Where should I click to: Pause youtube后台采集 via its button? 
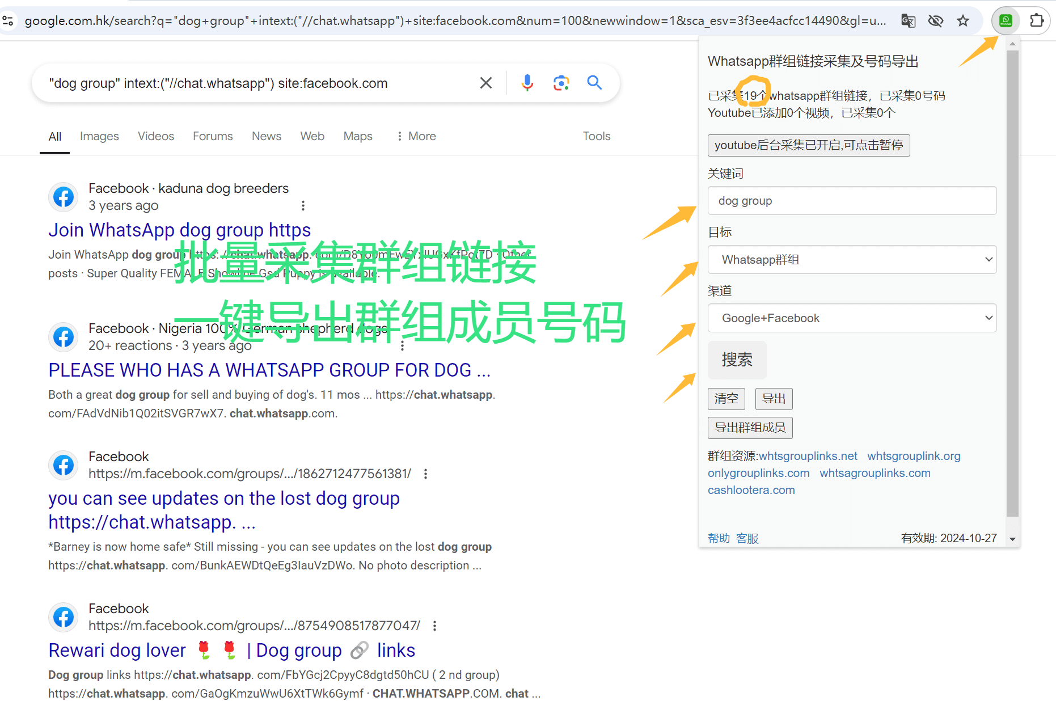pos(809,145)
